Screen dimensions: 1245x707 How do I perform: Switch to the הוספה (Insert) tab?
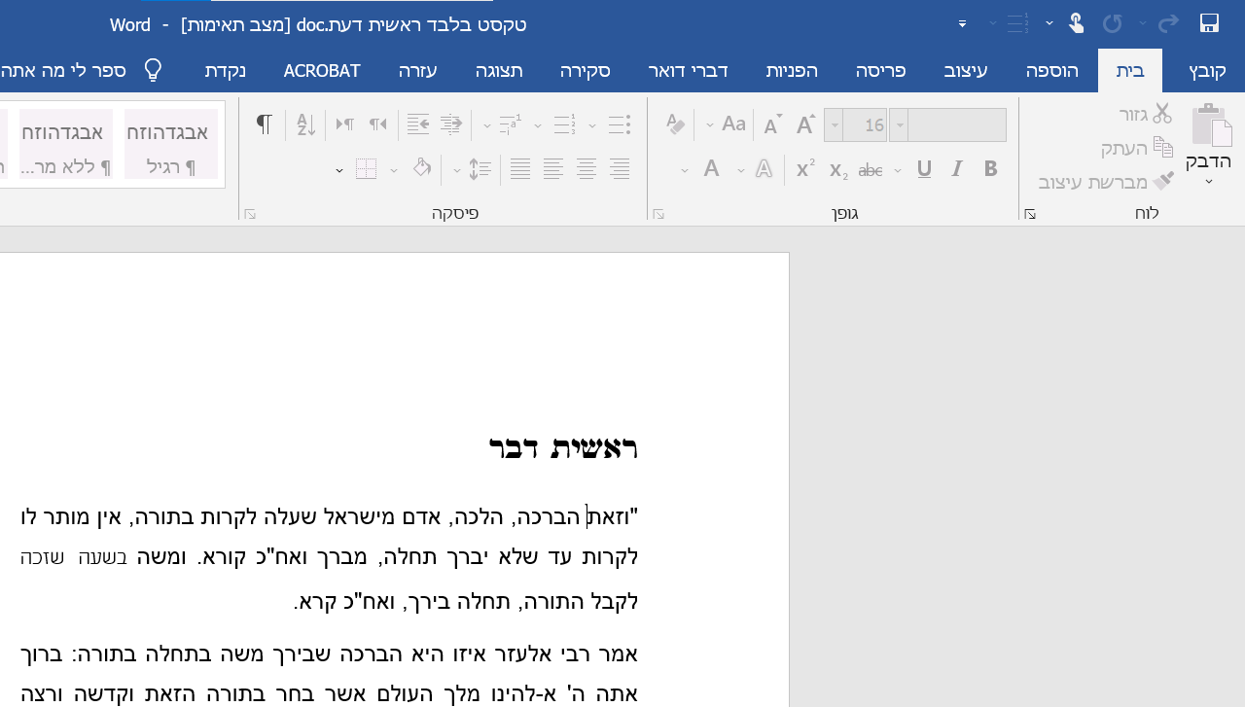point(1052,70)
